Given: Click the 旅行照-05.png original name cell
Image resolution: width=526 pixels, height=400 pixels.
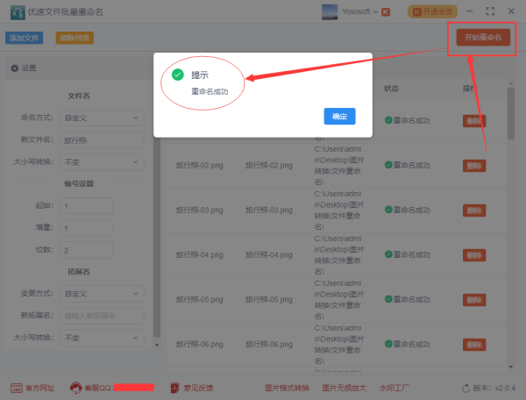Looking at the screenshot, I should [x=200, y=299].
